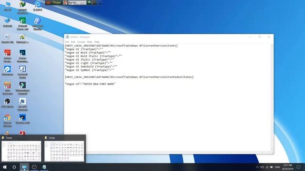Open the File menu in Notepad
The width and height of the screenshot is (305, 171).
click(67, 42)
